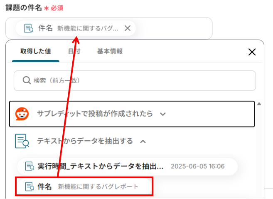This screenshot has height=199, width=273.
Task: Switch to the 取得した値 tab
Action: (x=35, y=51)
